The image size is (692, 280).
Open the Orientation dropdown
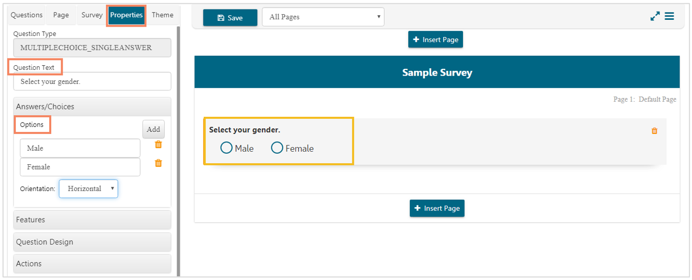(88, 189)
